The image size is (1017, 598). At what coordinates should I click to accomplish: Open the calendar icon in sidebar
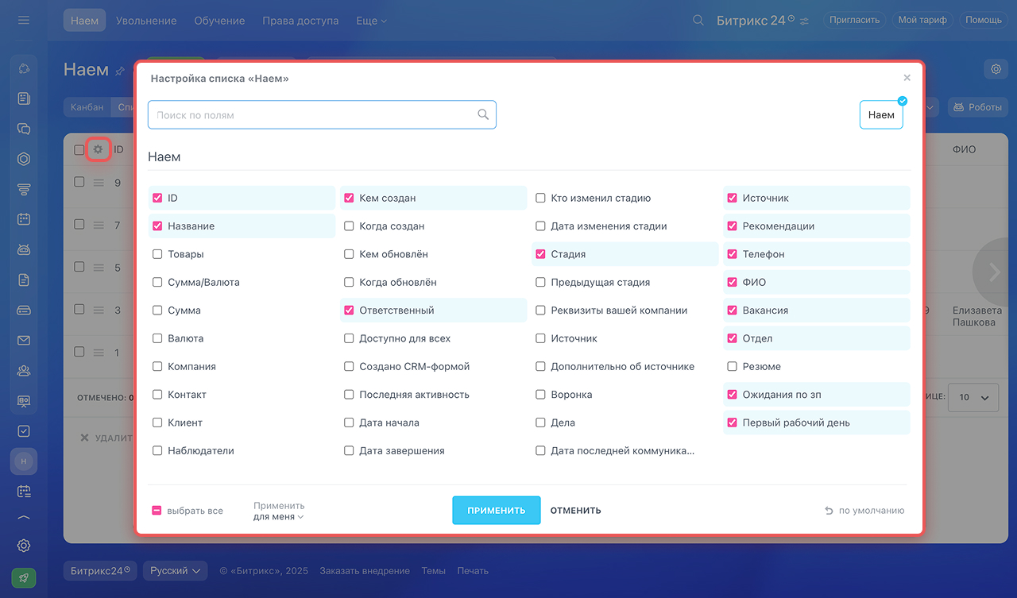(x=24, y=219)
